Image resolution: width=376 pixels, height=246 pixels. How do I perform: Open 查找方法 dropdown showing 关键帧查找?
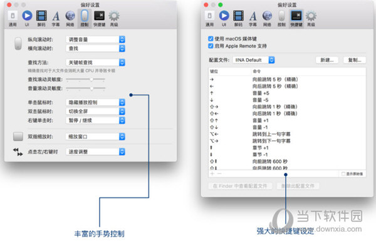click(x=95, y=62)
